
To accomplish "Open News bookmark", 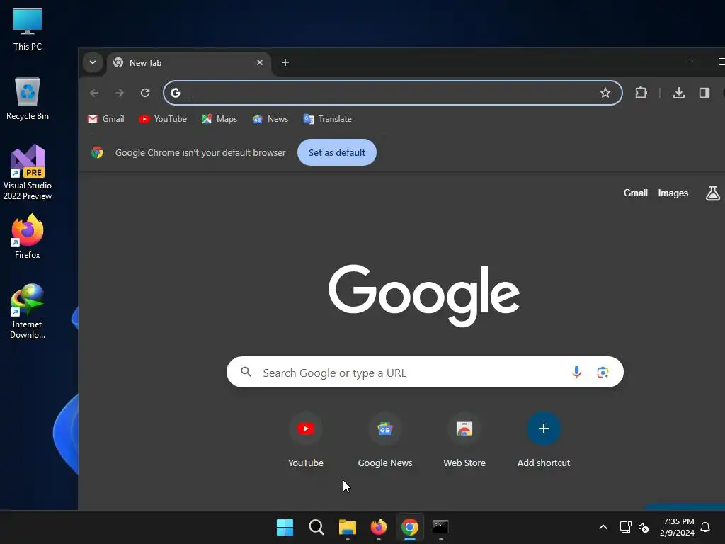I will (270, 119).
